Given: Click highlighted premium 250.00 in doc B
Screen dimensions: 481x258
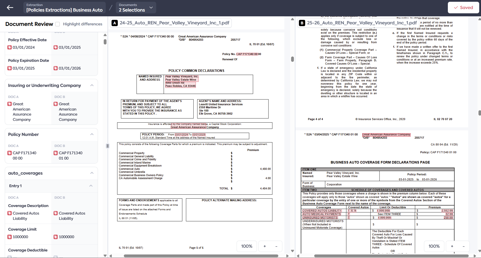Looking at the screenshot, I should 448,218.
